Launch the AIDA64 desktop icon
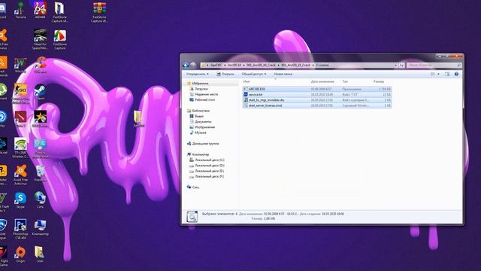 [40, 11]
